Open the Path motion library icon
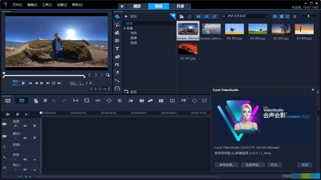 click(x=117, y=80)
